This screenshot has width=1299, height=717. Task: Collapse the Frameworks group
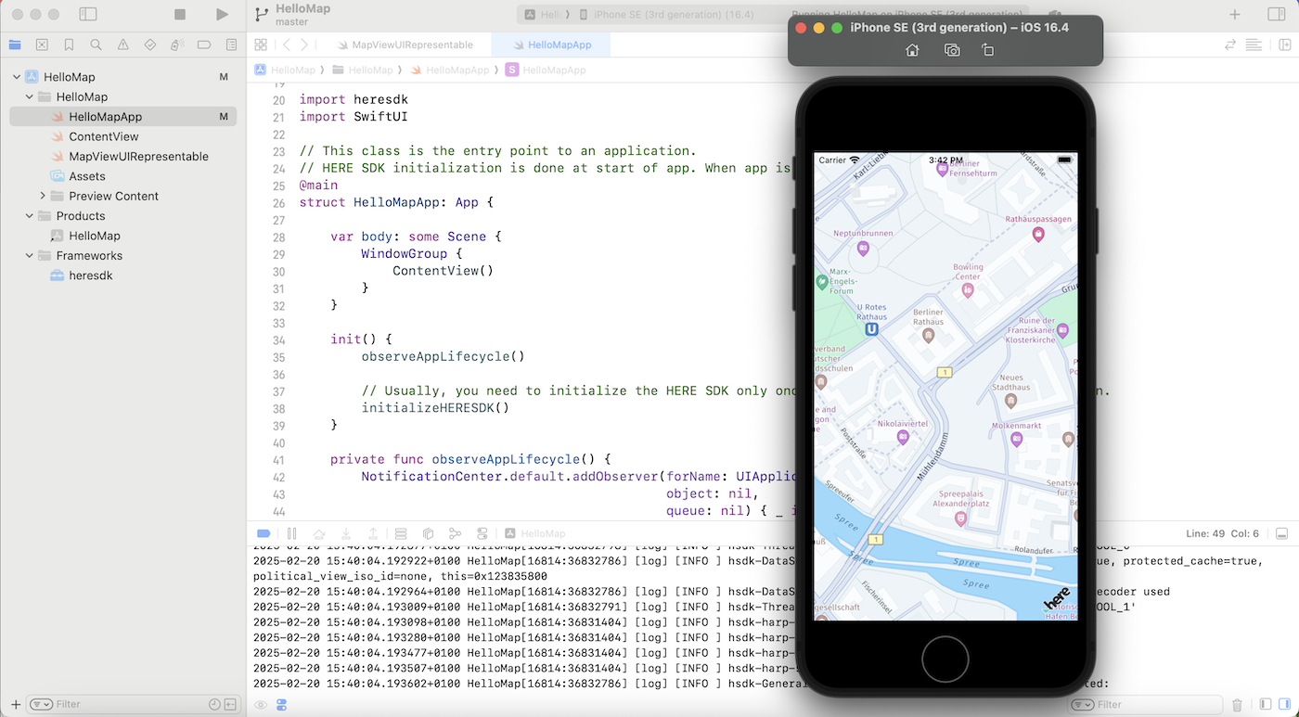click(x=30, y=255)
